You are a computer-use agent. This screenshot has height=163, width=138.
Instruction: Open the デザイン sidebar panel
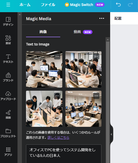pos(8,21)
